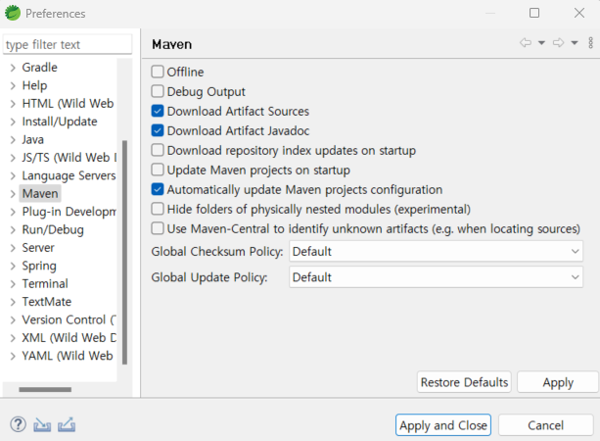This screenshot has height=441, width=600.
Task: Click the Restore Defaults button
Action: [464, 382]
